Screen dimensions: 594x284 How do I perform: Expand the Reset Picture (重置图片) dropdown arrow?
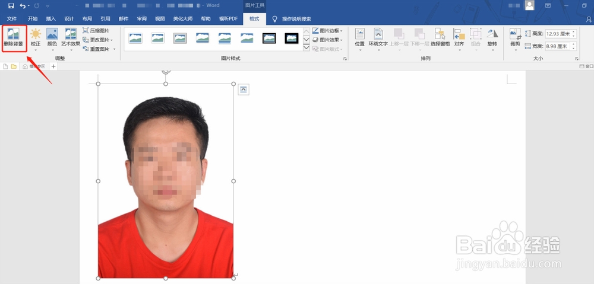click(114, 49)
